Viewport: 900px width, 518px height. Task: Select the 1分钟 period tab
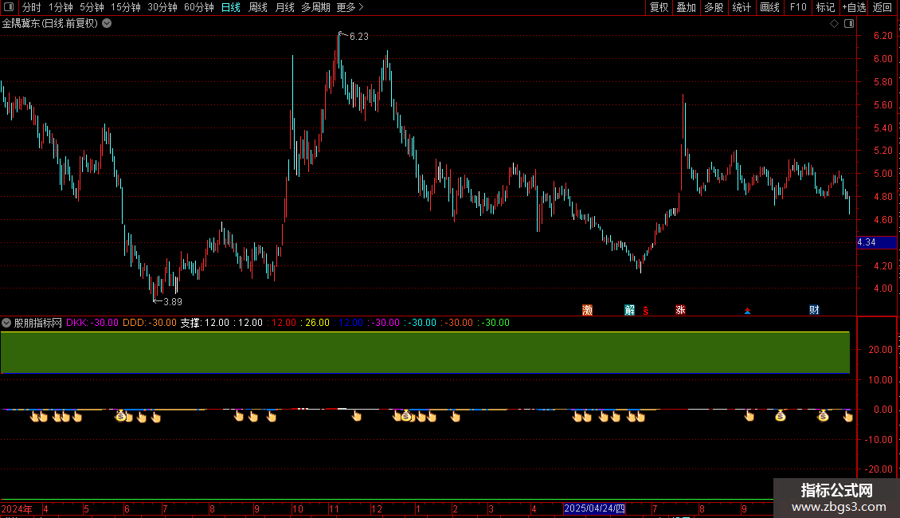click(61, 7)
